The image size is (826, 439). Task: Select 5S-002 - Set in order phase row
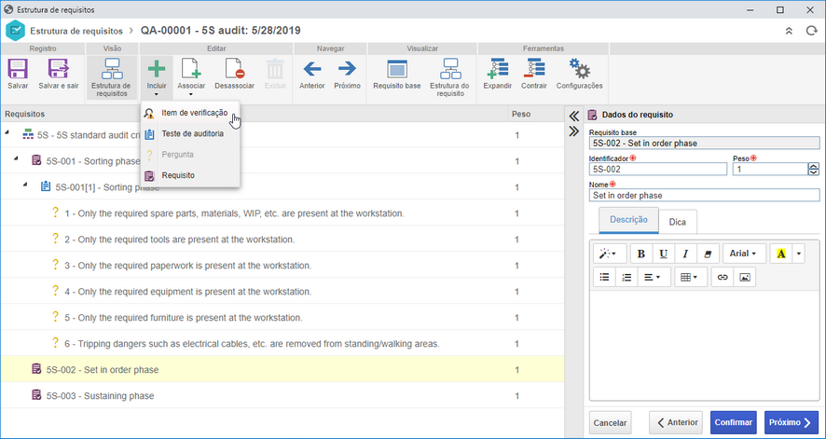click(282, 369)
